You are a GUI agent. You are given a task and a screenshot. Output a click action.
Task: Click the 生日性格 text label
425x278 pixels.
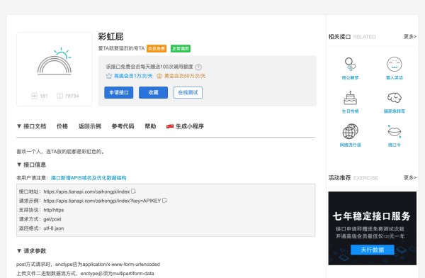(x=350, y=111)
